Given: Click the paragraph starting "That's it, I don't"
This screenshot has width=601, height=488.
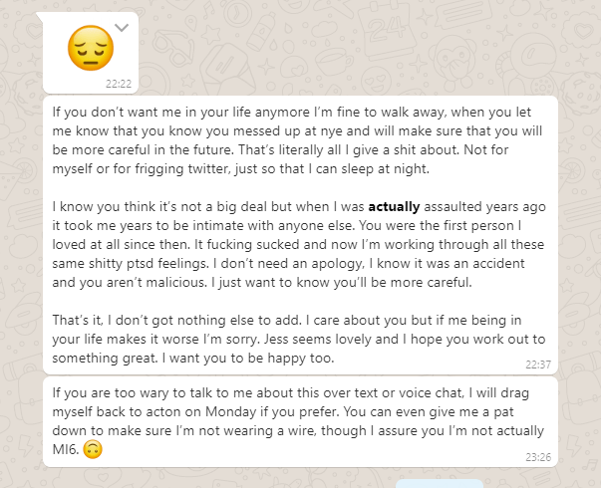Looking at the screenshot, I should (299, 339).
